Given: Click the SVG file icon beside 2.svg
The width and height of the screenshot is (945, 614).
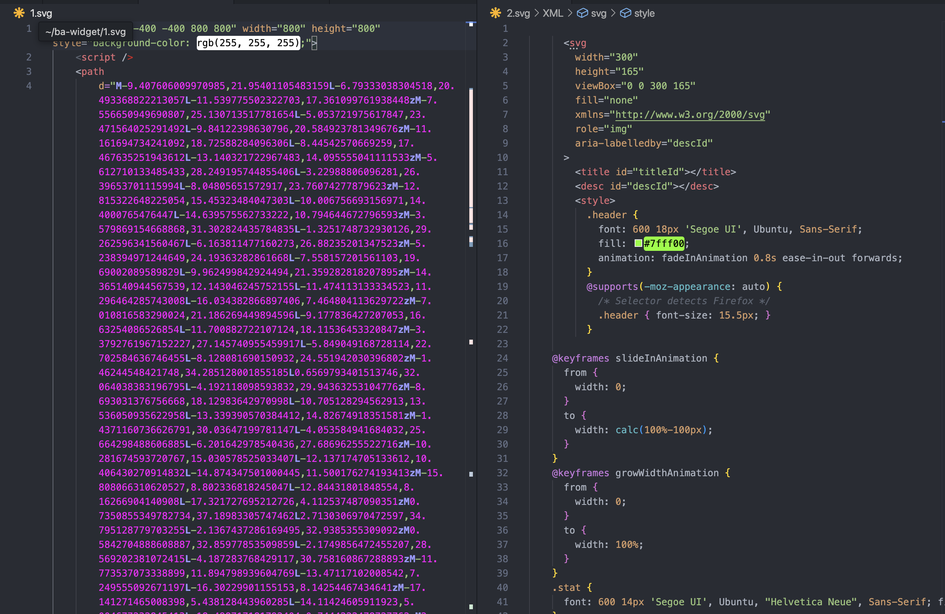Looking at the screenshot, I should click(495, 13).
